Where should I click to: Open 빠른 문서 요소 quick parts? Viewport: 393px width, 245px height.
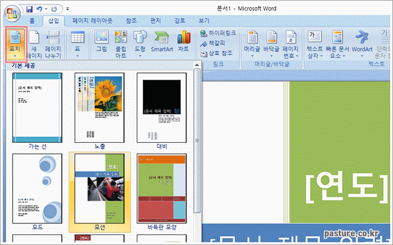(x=337, y=44)
